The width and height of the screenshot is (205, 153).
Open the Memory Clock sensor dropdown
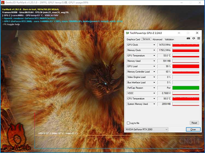154,50
